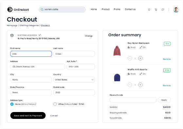Click the Tax estimate $24.90 value

(x=168, y=118)
